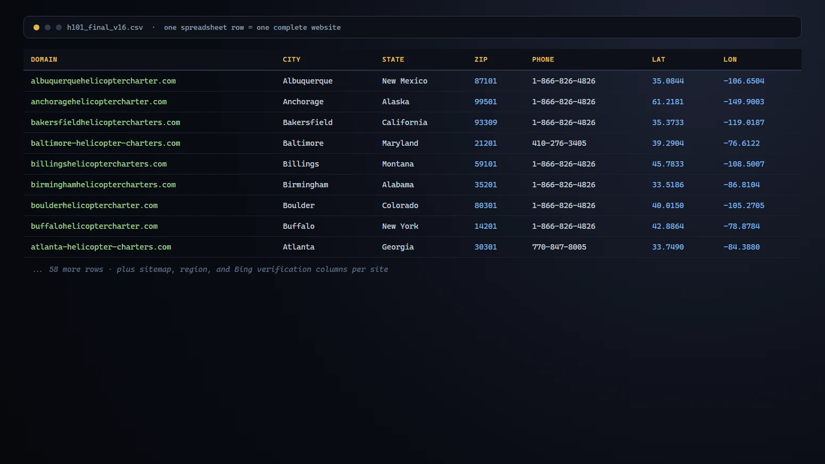Select the PHONE column header

(543, 60)
